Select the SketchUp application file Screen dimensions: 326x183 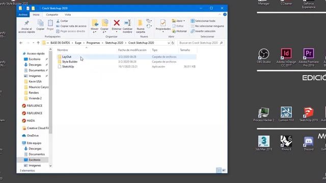click(68, 67)
